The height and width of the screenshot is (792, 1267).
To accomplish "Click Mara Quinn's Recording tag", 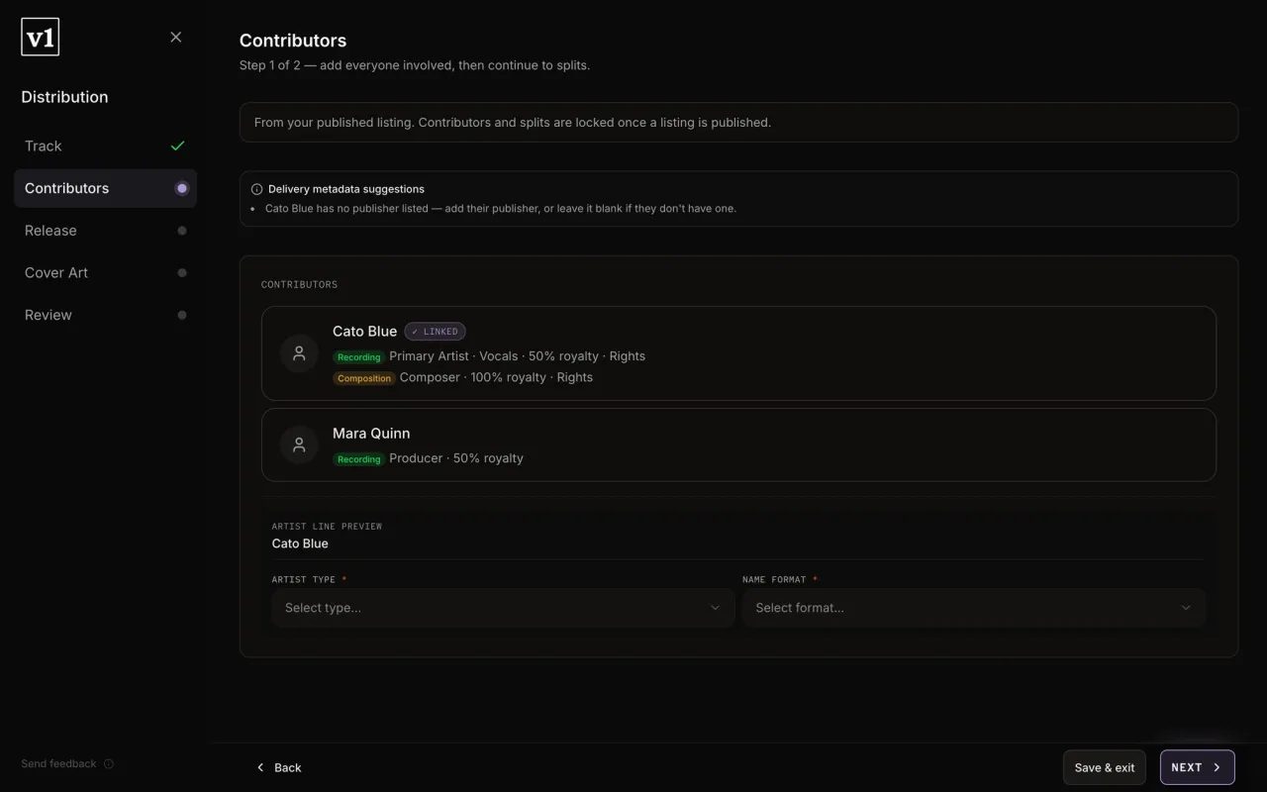I will click(358, 459).
